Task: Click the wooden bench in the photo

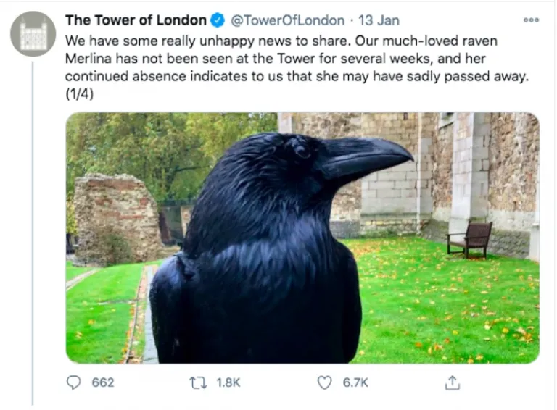Action: [x=470, y=238]
